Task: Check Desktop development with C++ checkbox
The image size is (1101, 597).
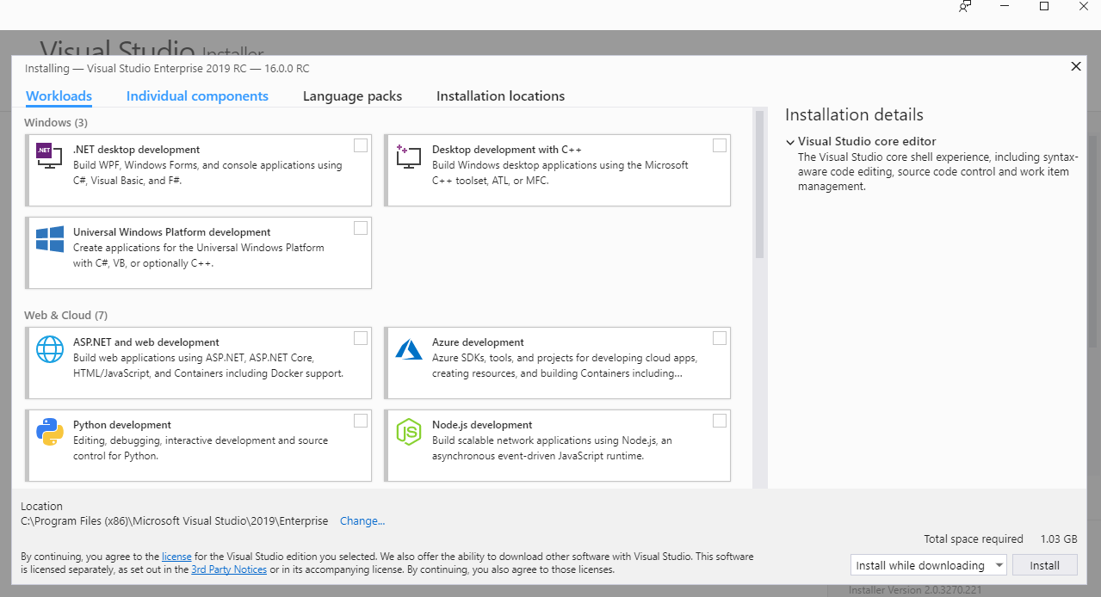Action: [720, 145]
